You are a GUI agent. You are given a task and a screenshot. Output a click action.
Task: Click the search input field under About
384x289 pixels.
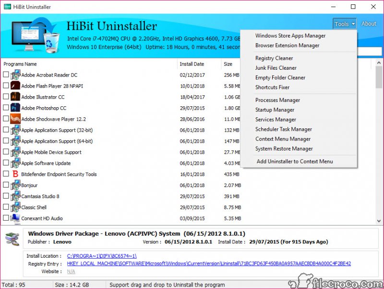coord(369,52)
